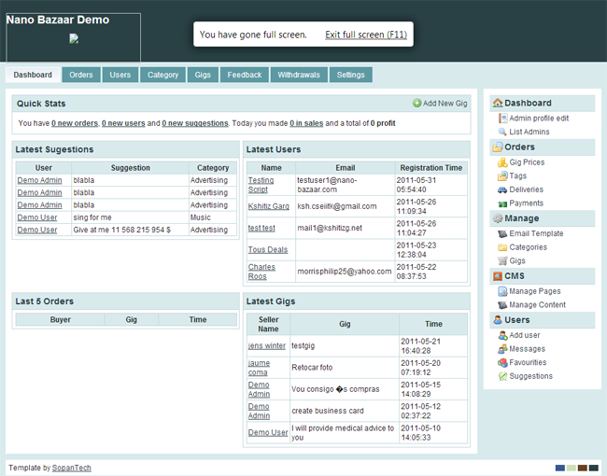Screen dimensions: 607x476
Task: Click the Dashboard home icon in sidebar
Action: click(x=498, y=103)
